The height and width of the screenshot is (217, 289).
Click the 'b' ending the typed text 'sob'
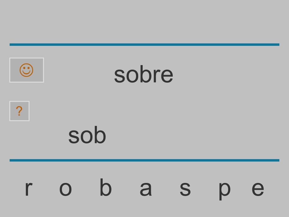point(100,135)
